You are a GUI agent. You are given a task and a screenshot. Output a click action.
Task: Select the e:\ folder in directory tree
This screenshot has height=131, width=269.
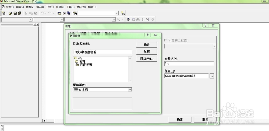tap(78, 58)
